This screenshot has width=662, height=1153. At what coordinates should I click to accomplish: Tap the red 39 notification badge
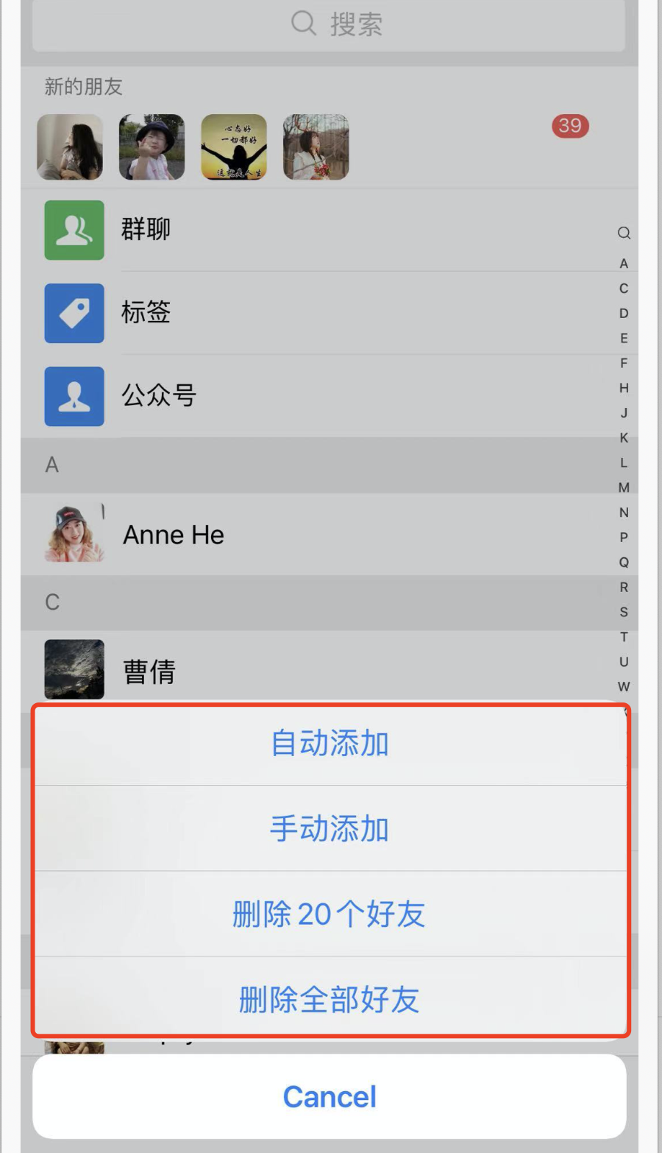coord(570,126)
